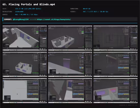Click the "SIZE:" label

click(x=5, y=9)
